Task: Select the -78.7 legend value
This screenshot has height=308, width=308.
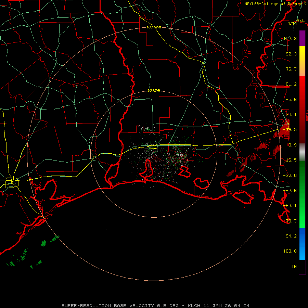Action: [290, 221]
